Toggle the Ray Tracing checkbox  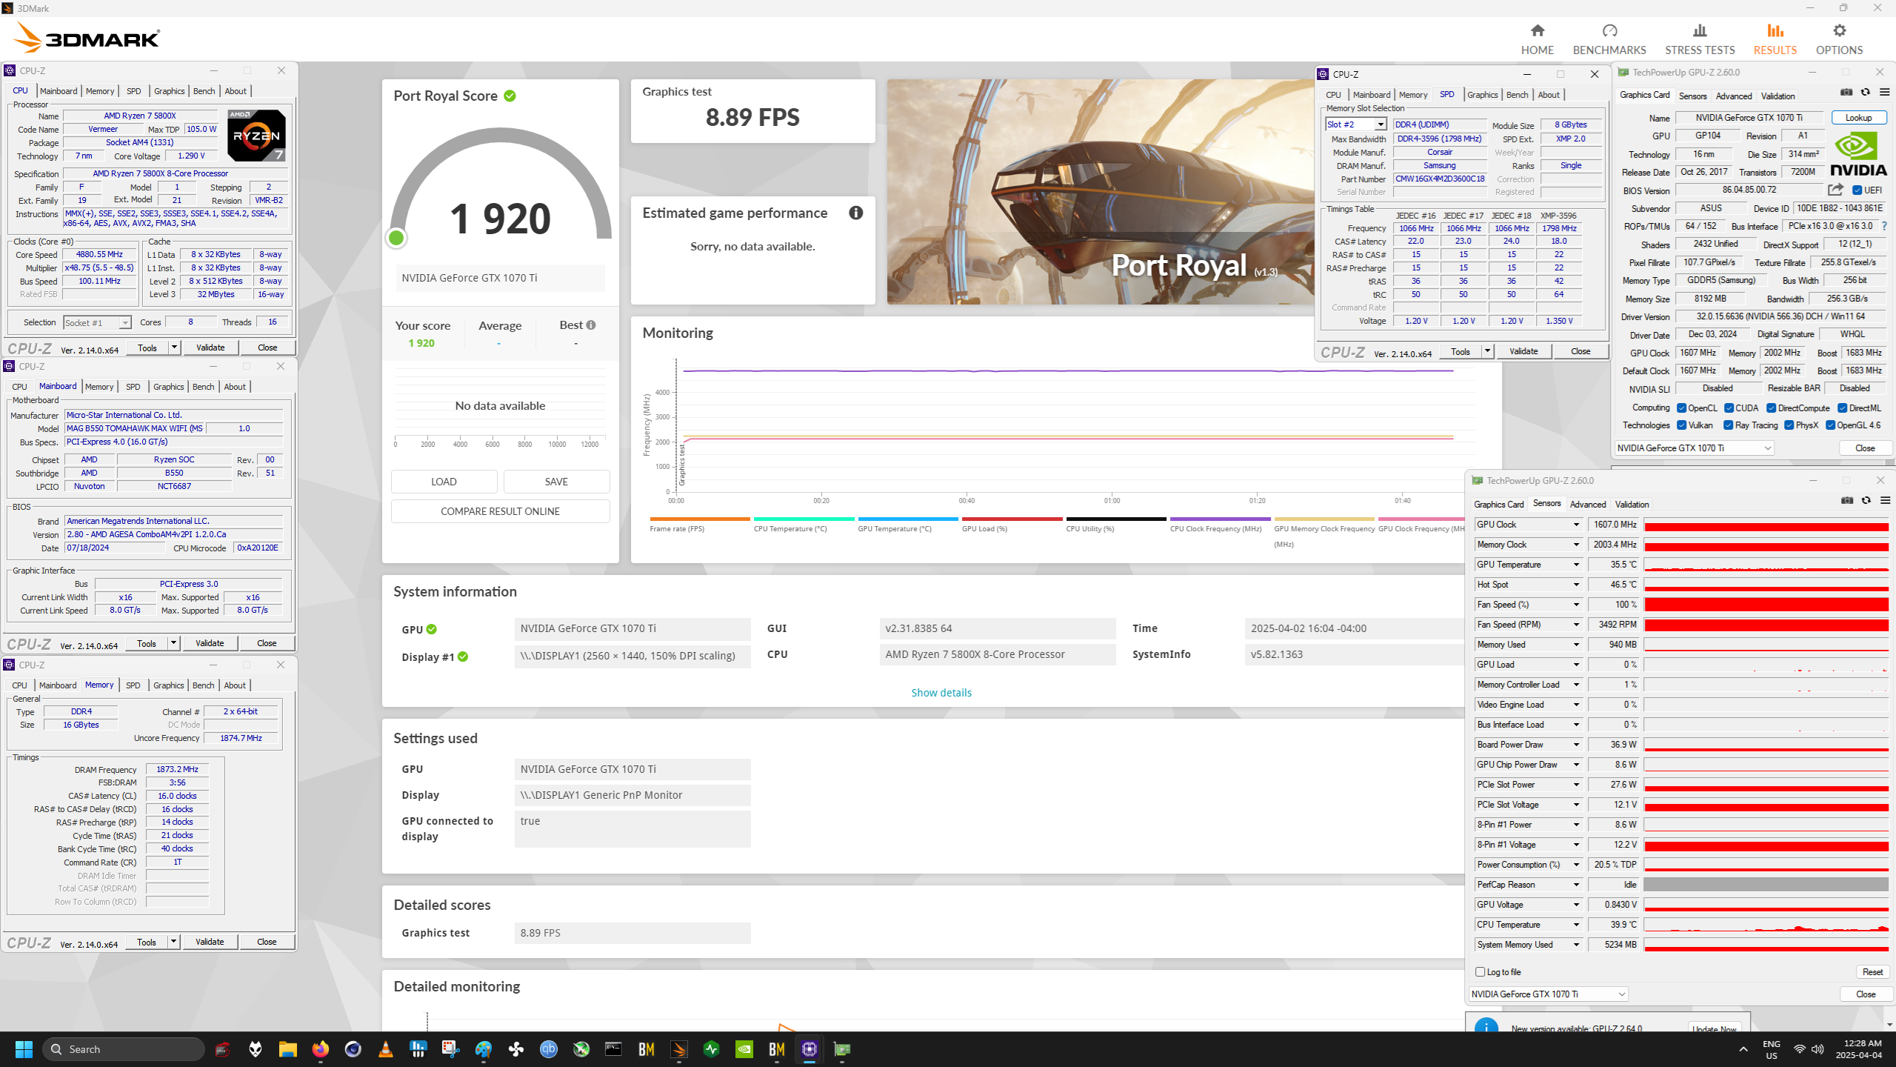click(x=1729, y=425)
